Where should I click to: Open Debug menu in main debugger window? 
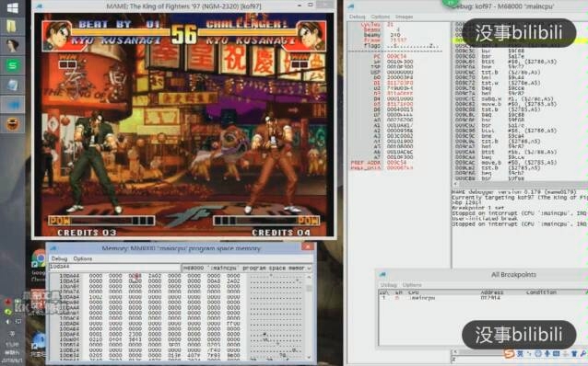point(357,17)
